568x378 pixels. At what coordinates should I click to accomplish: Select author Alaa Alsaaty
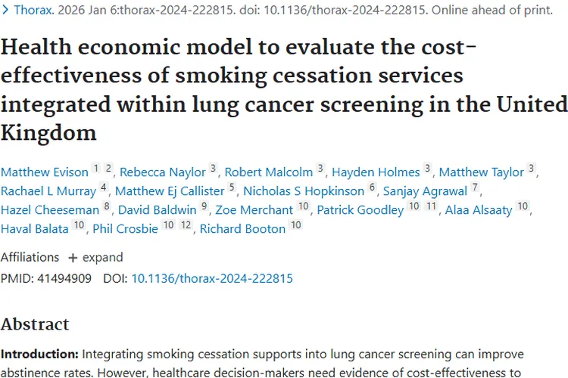[x=479, y=209]
